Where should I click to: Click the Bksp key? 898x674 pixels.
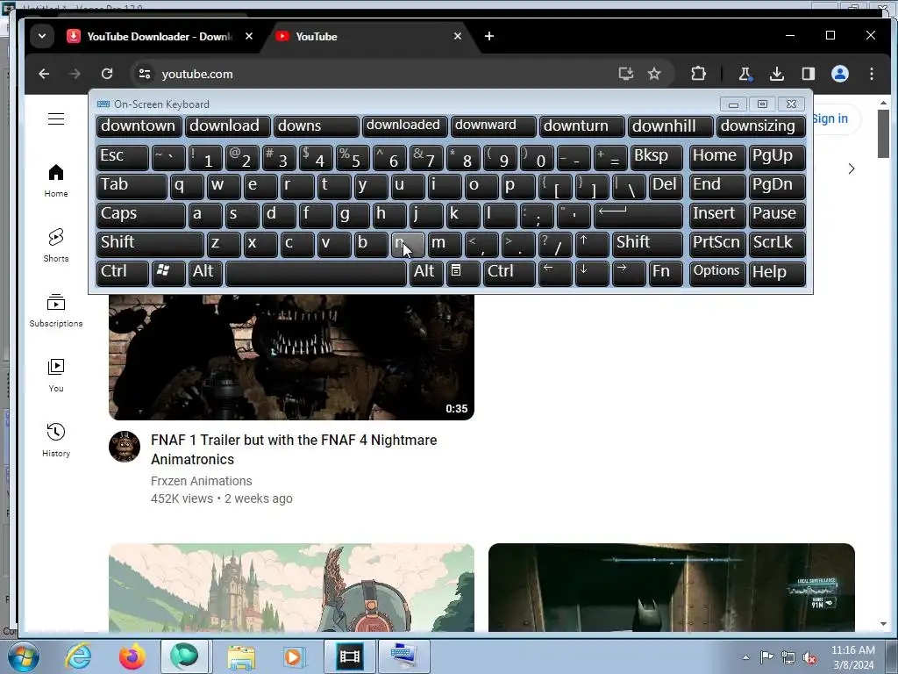click(656, 157)
